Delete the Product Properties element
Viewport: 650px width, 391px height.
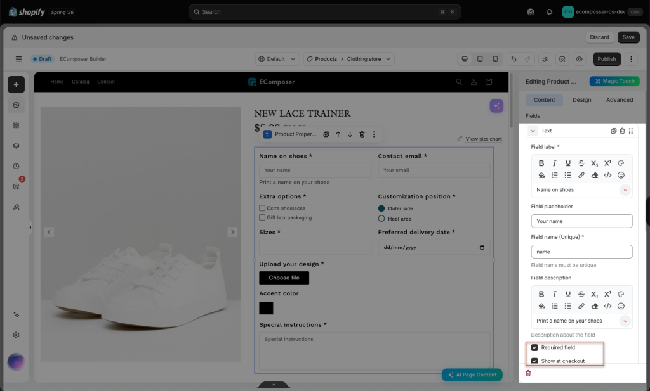coord(362,134)
